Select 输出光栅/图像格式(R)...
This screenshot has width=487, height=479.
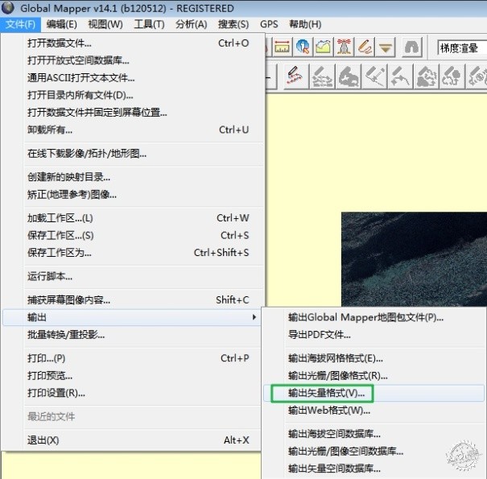point(374,376)
